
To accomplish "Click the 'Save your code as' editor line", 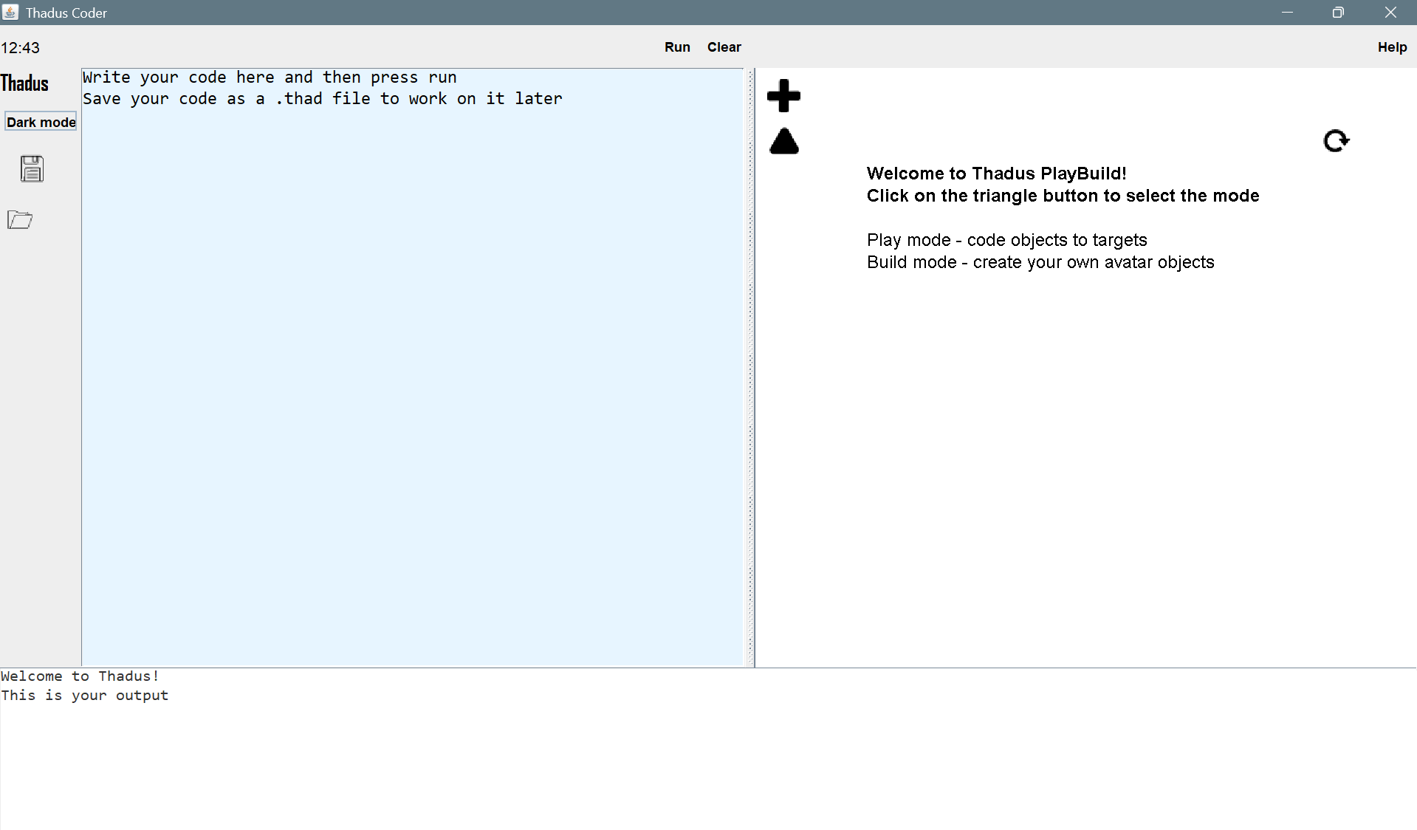I will pos(322,99).
